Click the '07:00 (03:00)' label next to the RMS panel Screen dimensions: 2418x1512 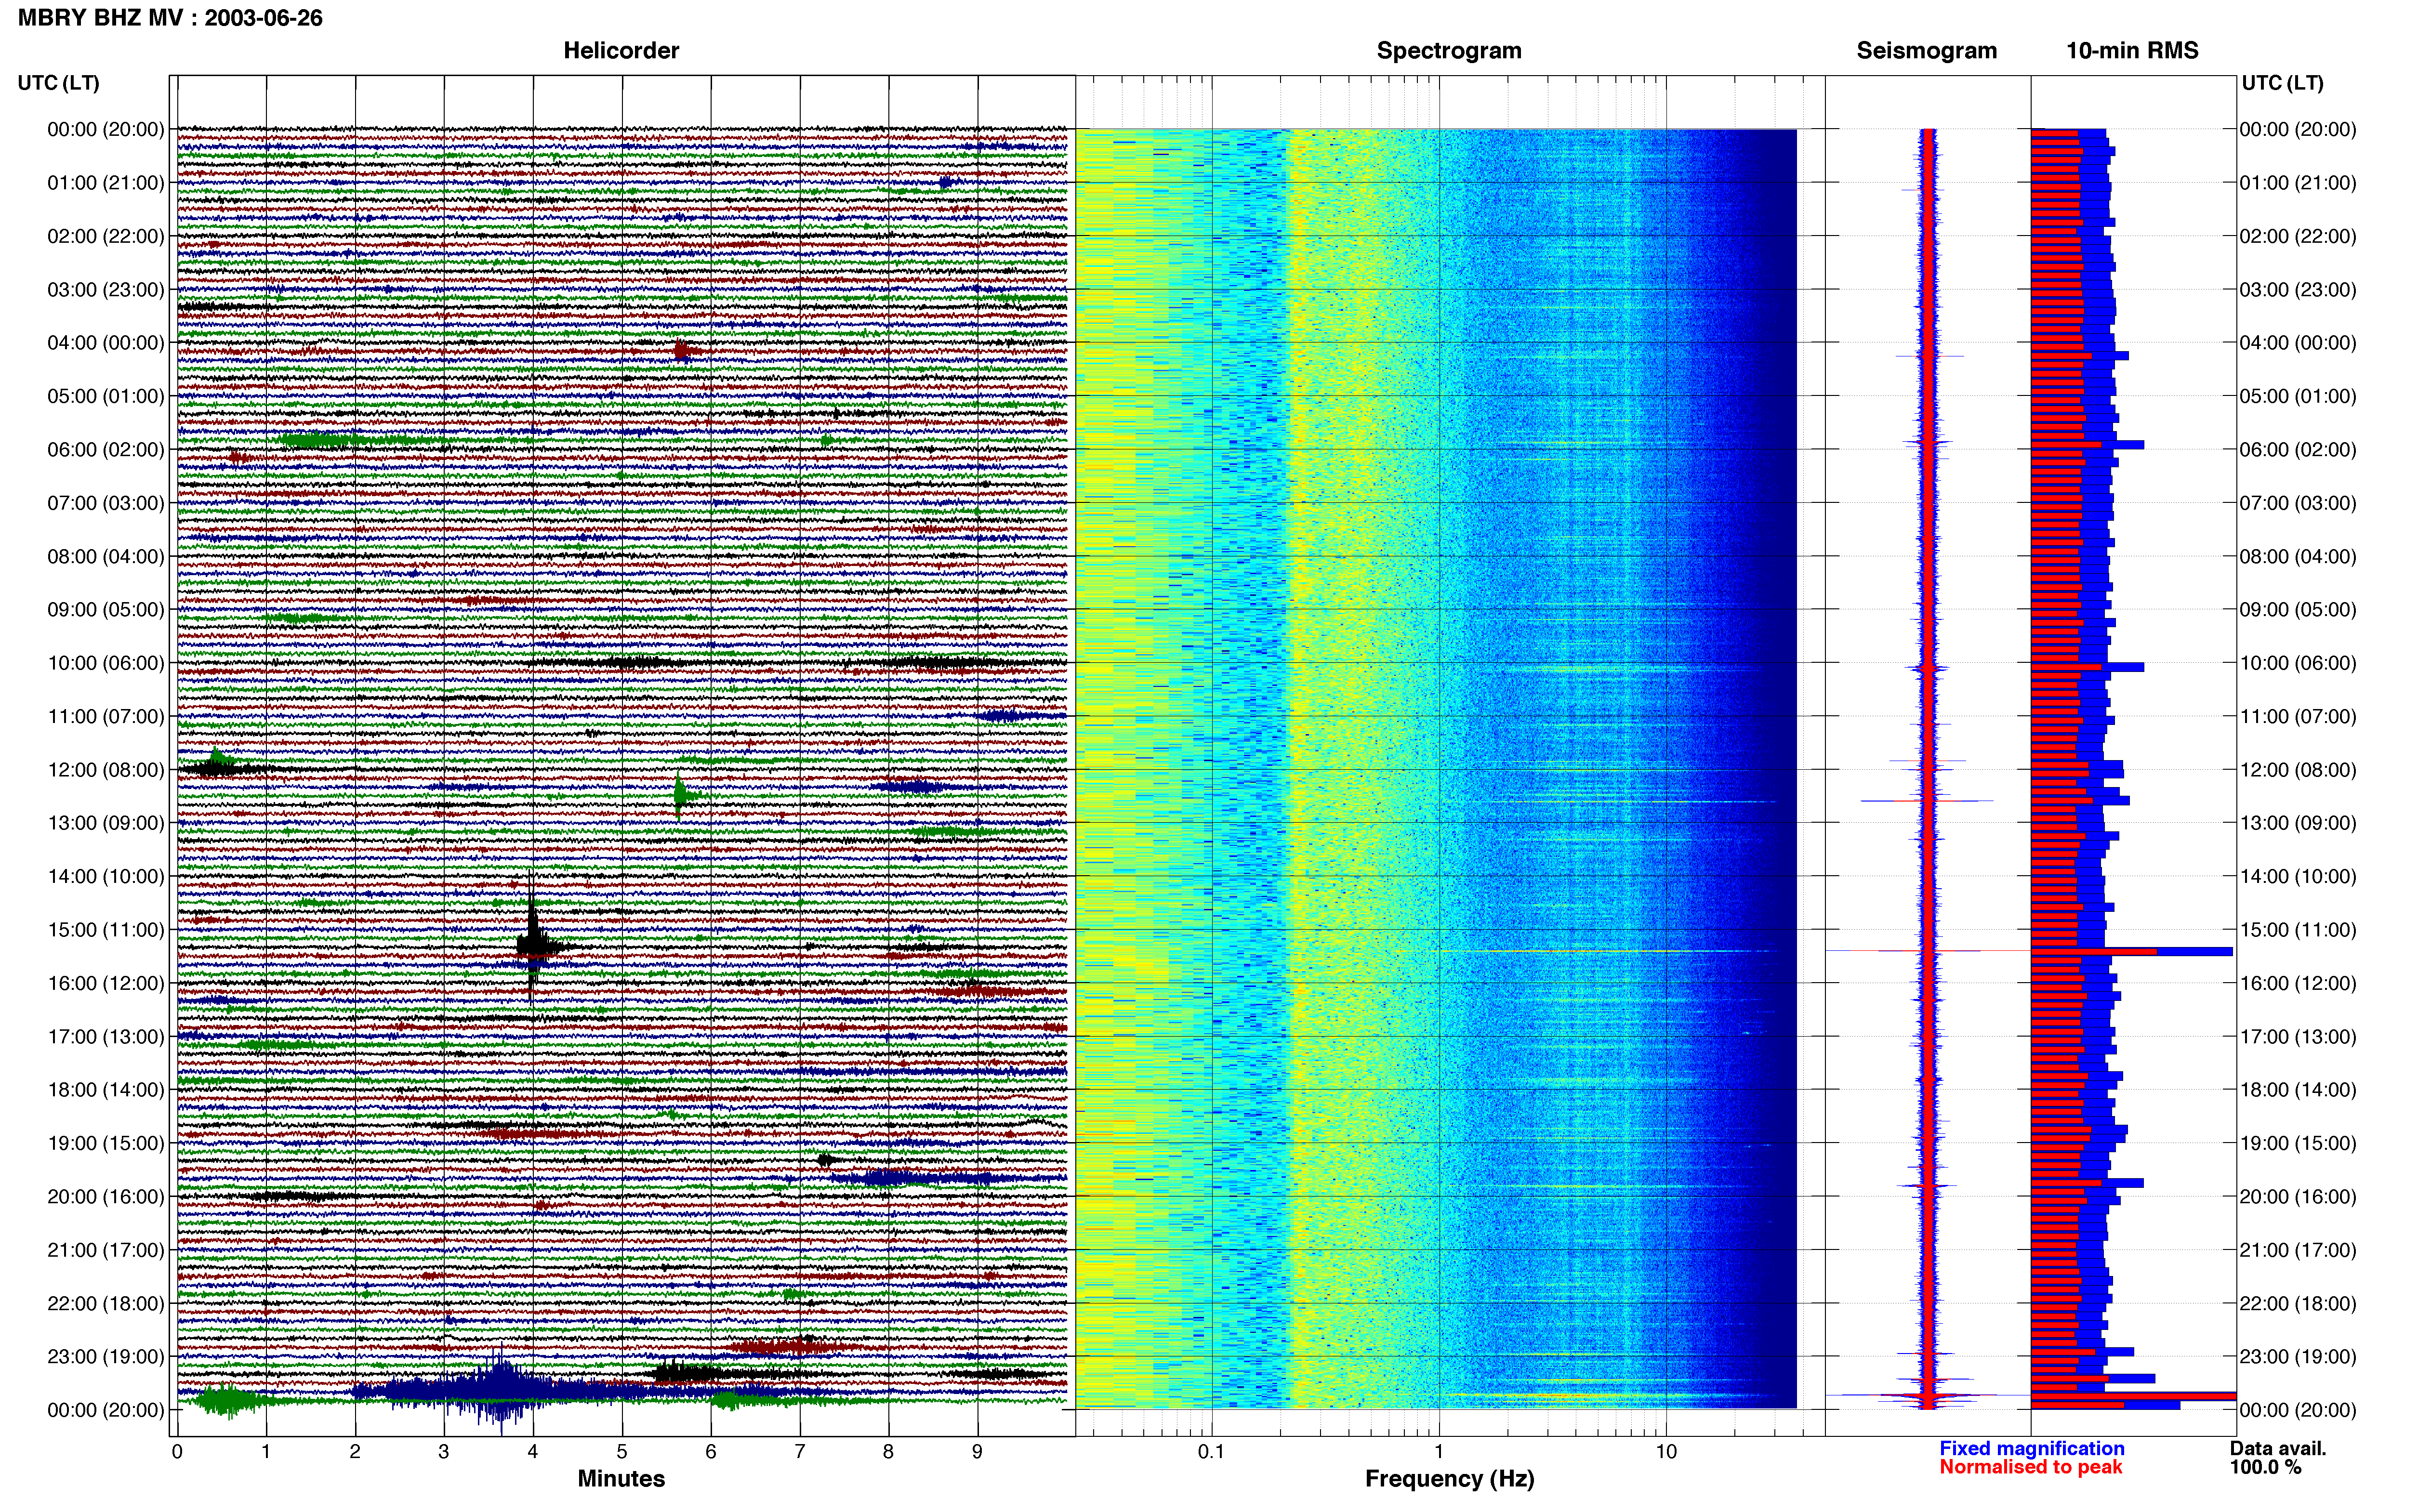2298,502
